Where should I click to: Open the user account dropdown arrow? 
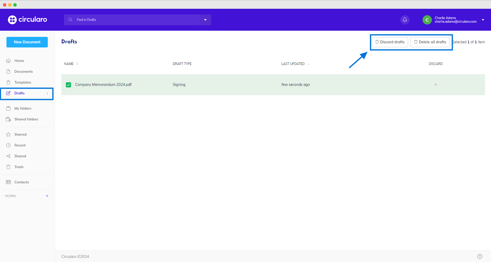483,20
